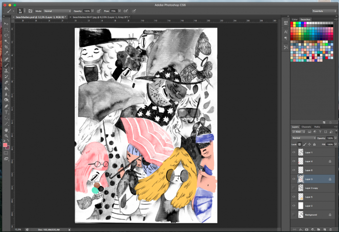Hide Layer 6 with its eye icon
This screenshot has height=232, width=339.
point(294,170)
